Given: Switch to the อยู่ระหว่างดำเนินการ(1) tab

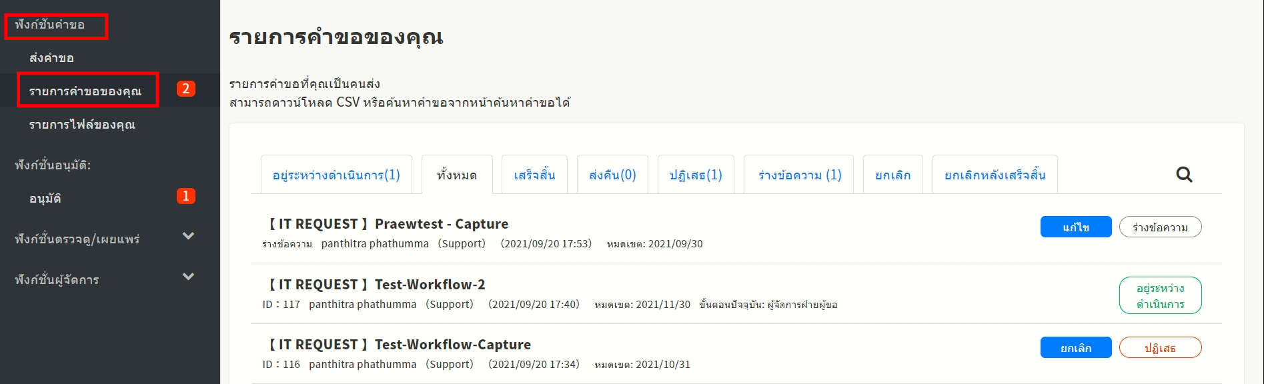Looking at the screenshot, I should (x=336, y=175).
